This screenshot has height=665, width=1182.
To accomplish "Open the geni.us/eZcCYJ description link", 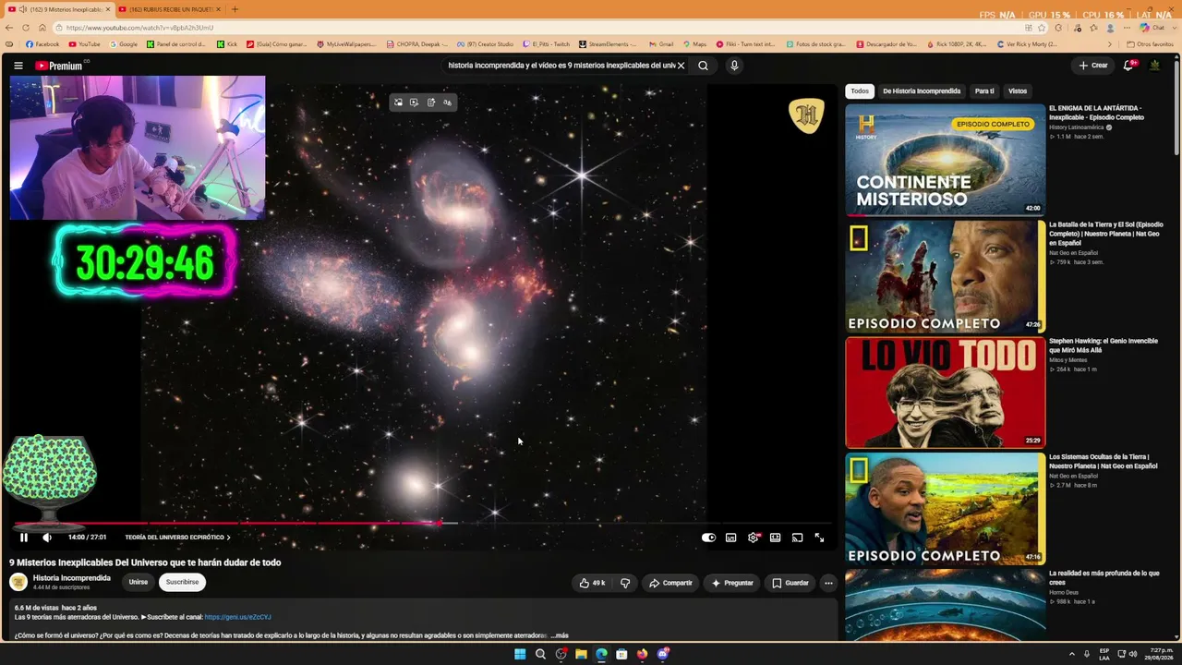I will click(237, 617).
